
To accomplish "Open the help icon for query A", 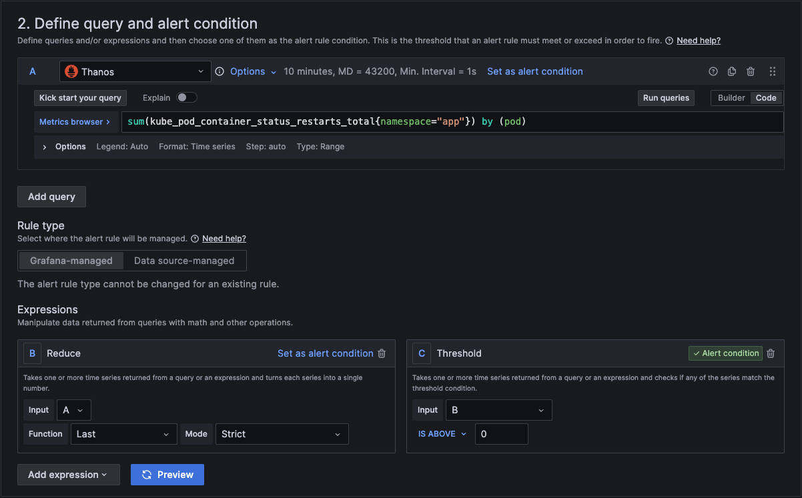I will [713, 71].
